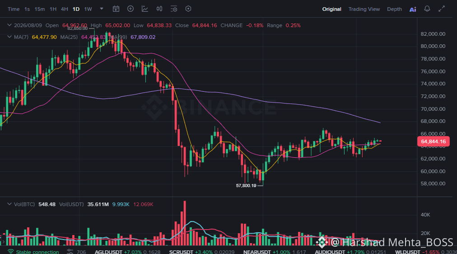Open the technical indicators line-chart icon

pyautogui.click(x=145, y=9)
